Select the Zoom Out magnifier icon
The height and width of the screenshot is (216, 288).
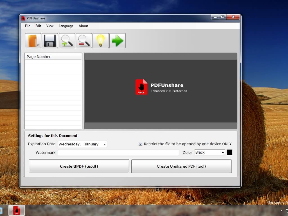pos(84,40)
